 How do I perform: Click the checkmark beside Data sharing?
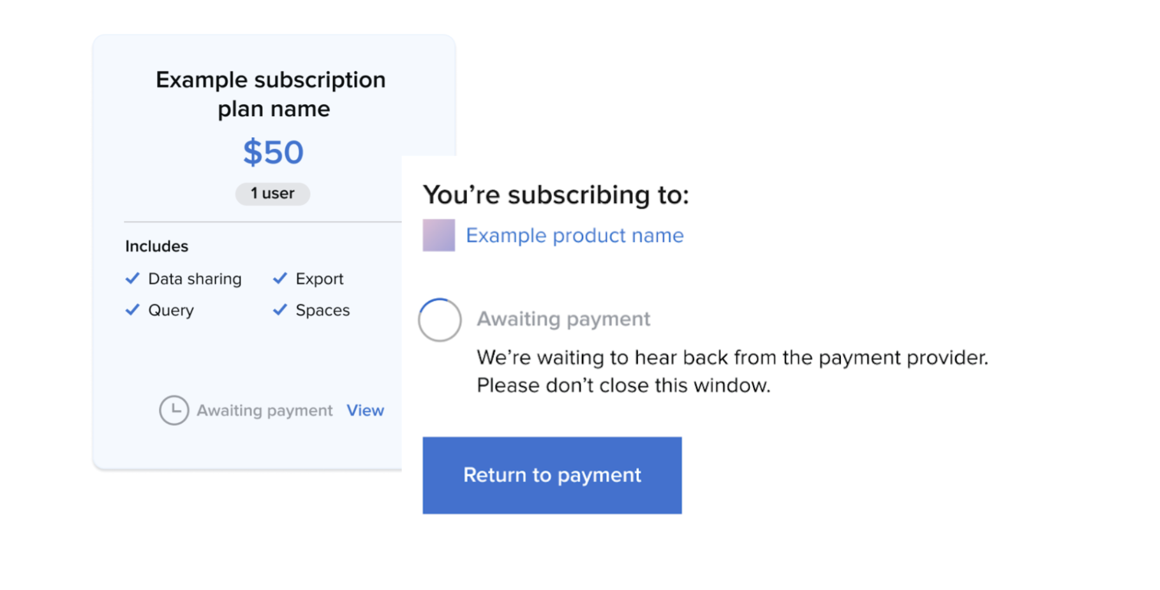(133, 278)
